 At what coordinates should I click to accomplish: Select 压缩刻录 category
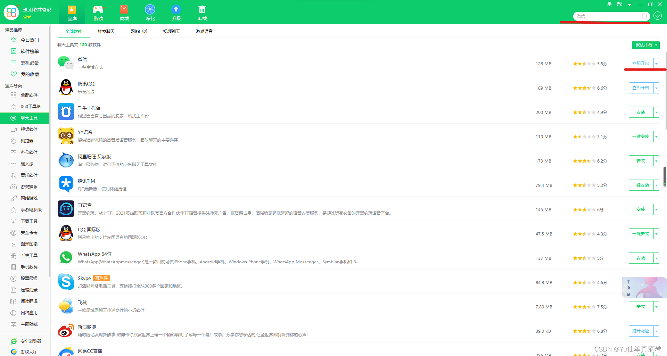24,290
